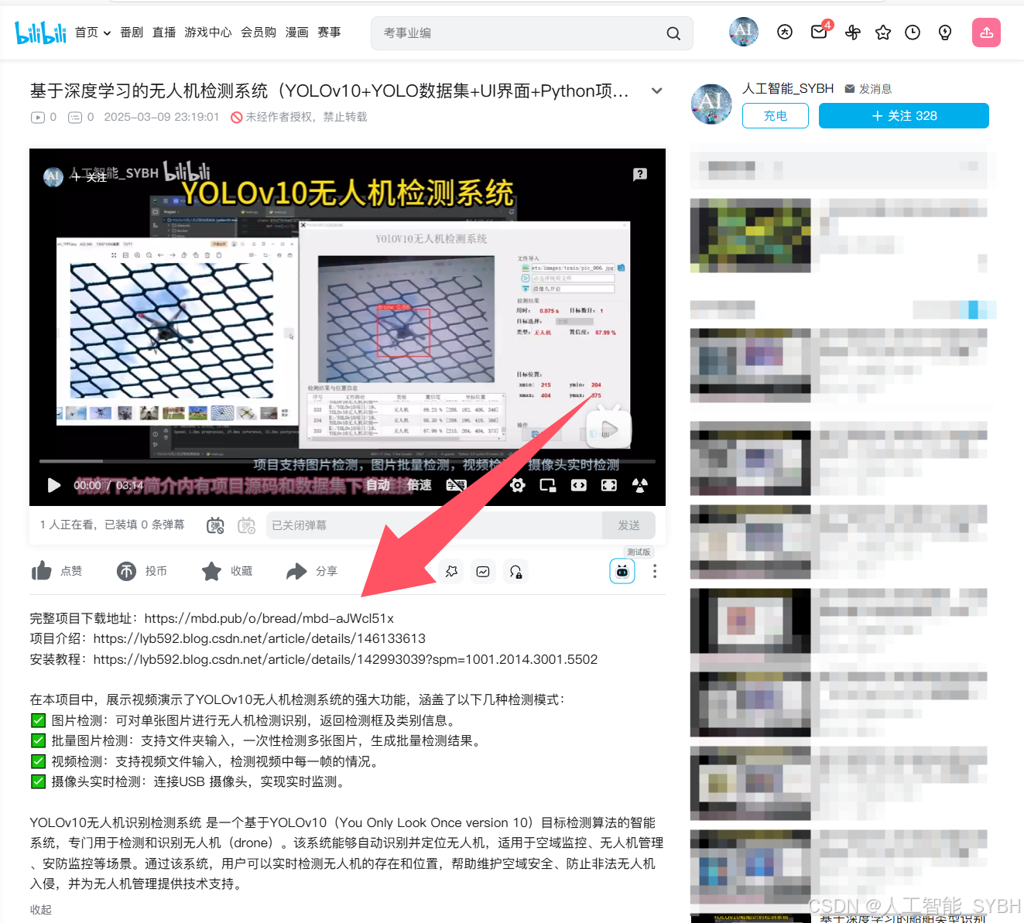The width and height of the screenshot is (1024, 923).
Task: Enable picture-in-picture mode
Action: pos(548,485)
